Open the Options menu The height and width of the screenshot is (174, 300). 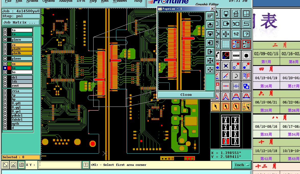point(49,1)
